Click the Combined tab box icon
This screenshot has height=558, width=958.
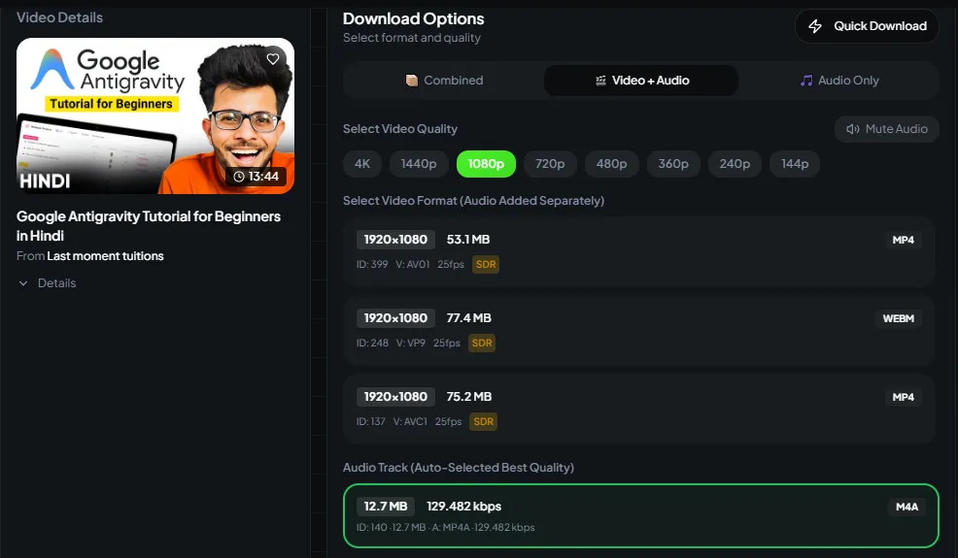tap(412, 81)
